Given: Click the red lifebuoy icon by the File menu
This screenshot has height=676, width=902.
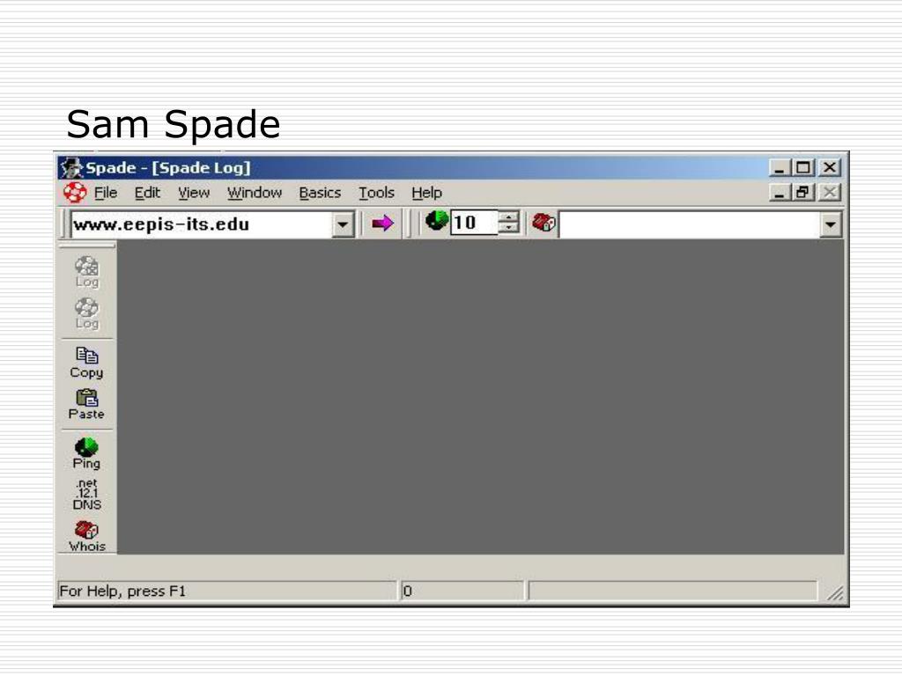Looking at the screenshot, I should click(x=75, y=193).
